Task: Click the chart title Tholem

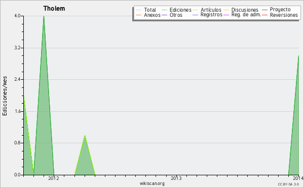Action: 54,9
